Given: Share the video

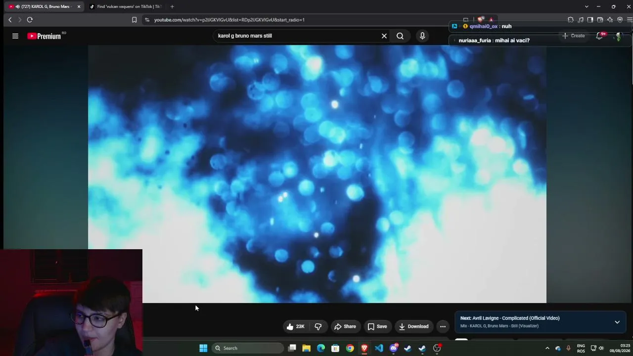Looking at the screenshot, I should coord(345,326).
